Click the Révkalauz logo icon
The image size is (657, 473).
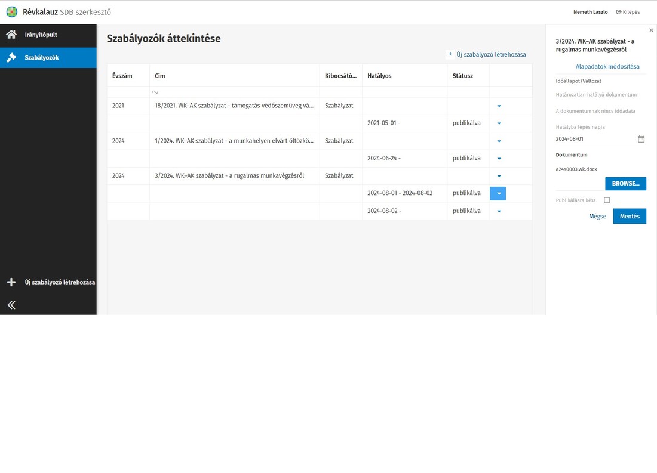(11, 12)
